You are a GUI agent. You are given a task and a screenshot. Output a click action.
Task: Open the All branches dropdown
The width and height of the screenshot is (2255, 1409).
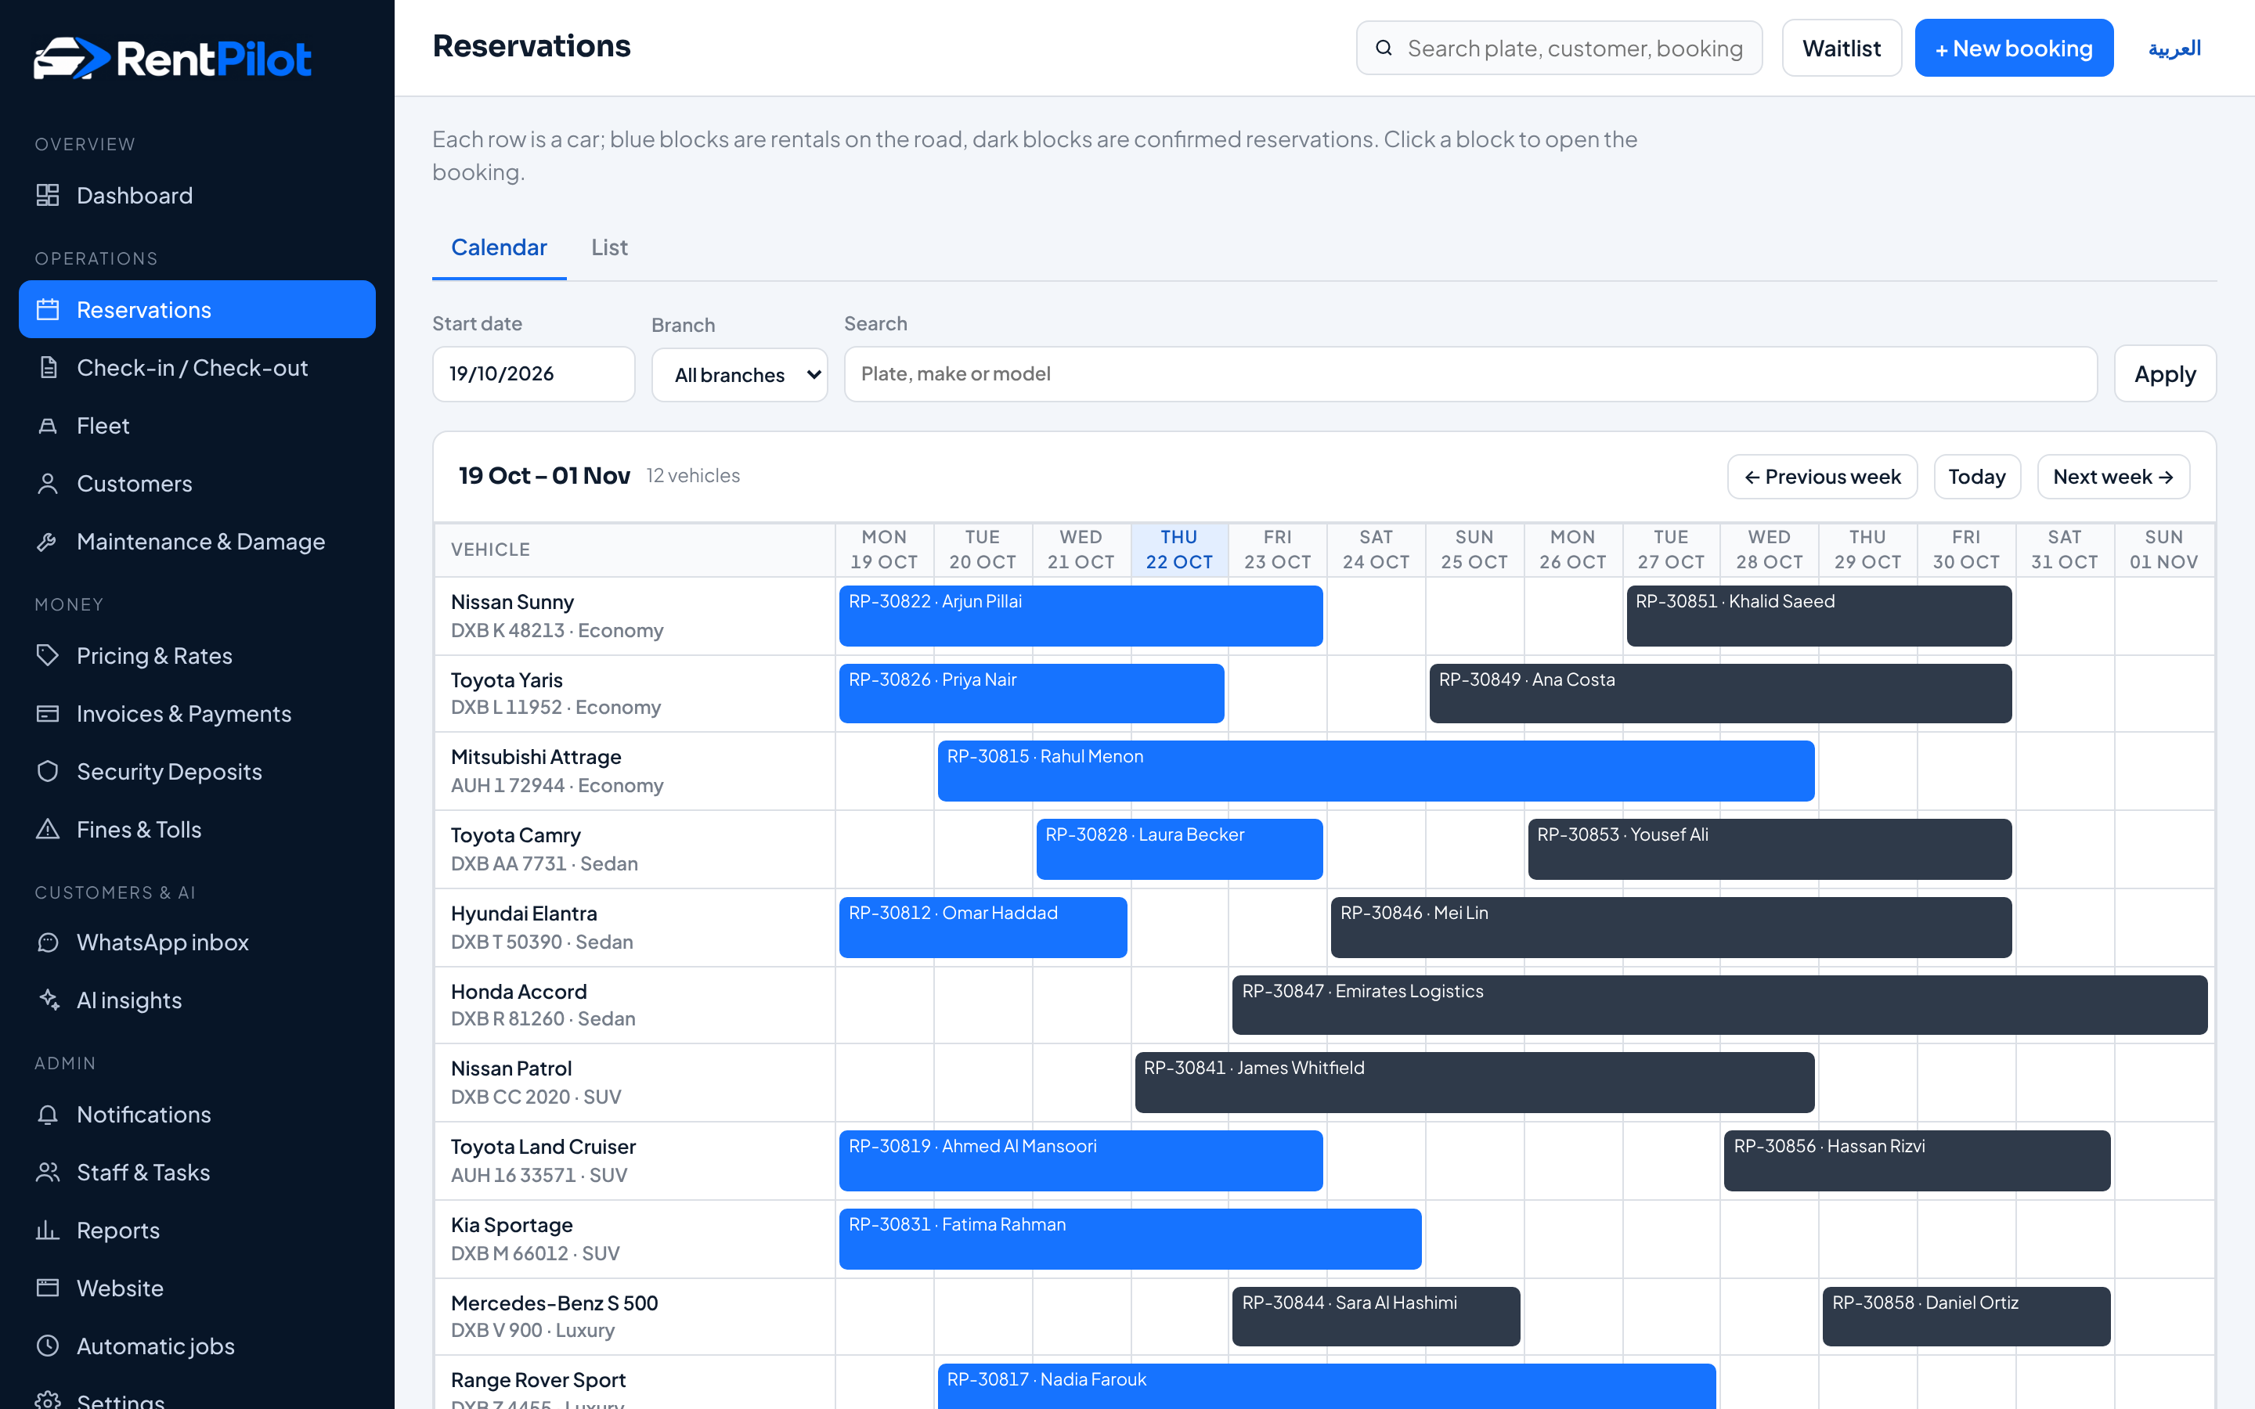740,375
